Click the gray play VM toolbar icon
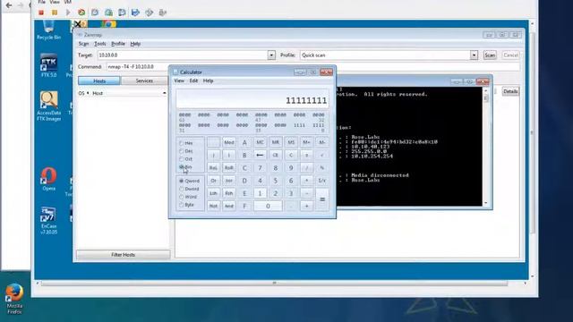 click(x=68, y=13)
